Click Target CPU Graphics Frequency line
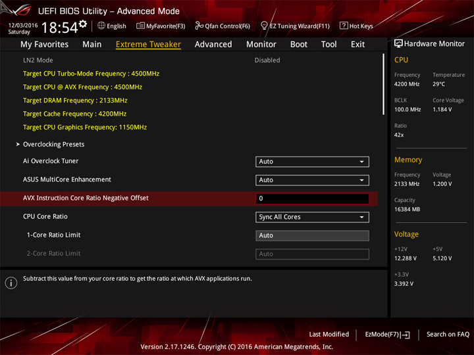 (85, 127)
